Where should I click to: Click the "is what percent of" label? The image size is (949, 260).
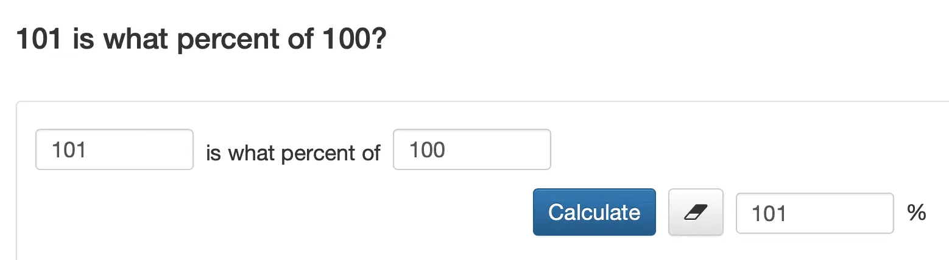293,153
